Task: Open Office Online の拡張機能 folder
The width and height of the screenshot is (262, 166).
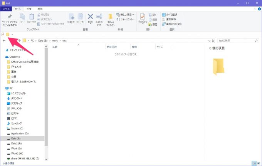Action: [x=23, y=62]
